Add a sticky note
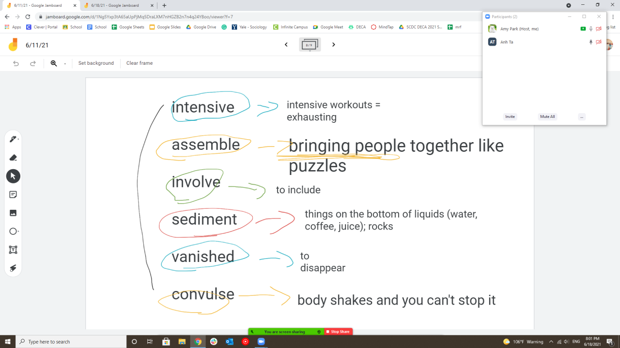The width and height of the screenshot is (620, 348). 13,194
